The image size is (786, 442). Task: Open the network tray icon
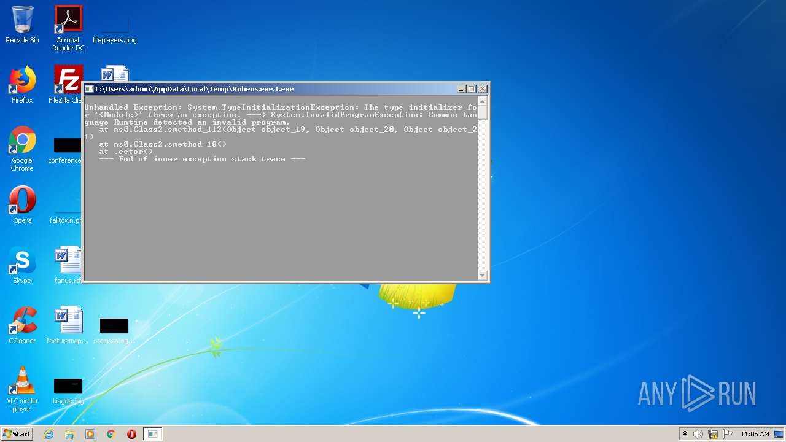pos(713,434)
